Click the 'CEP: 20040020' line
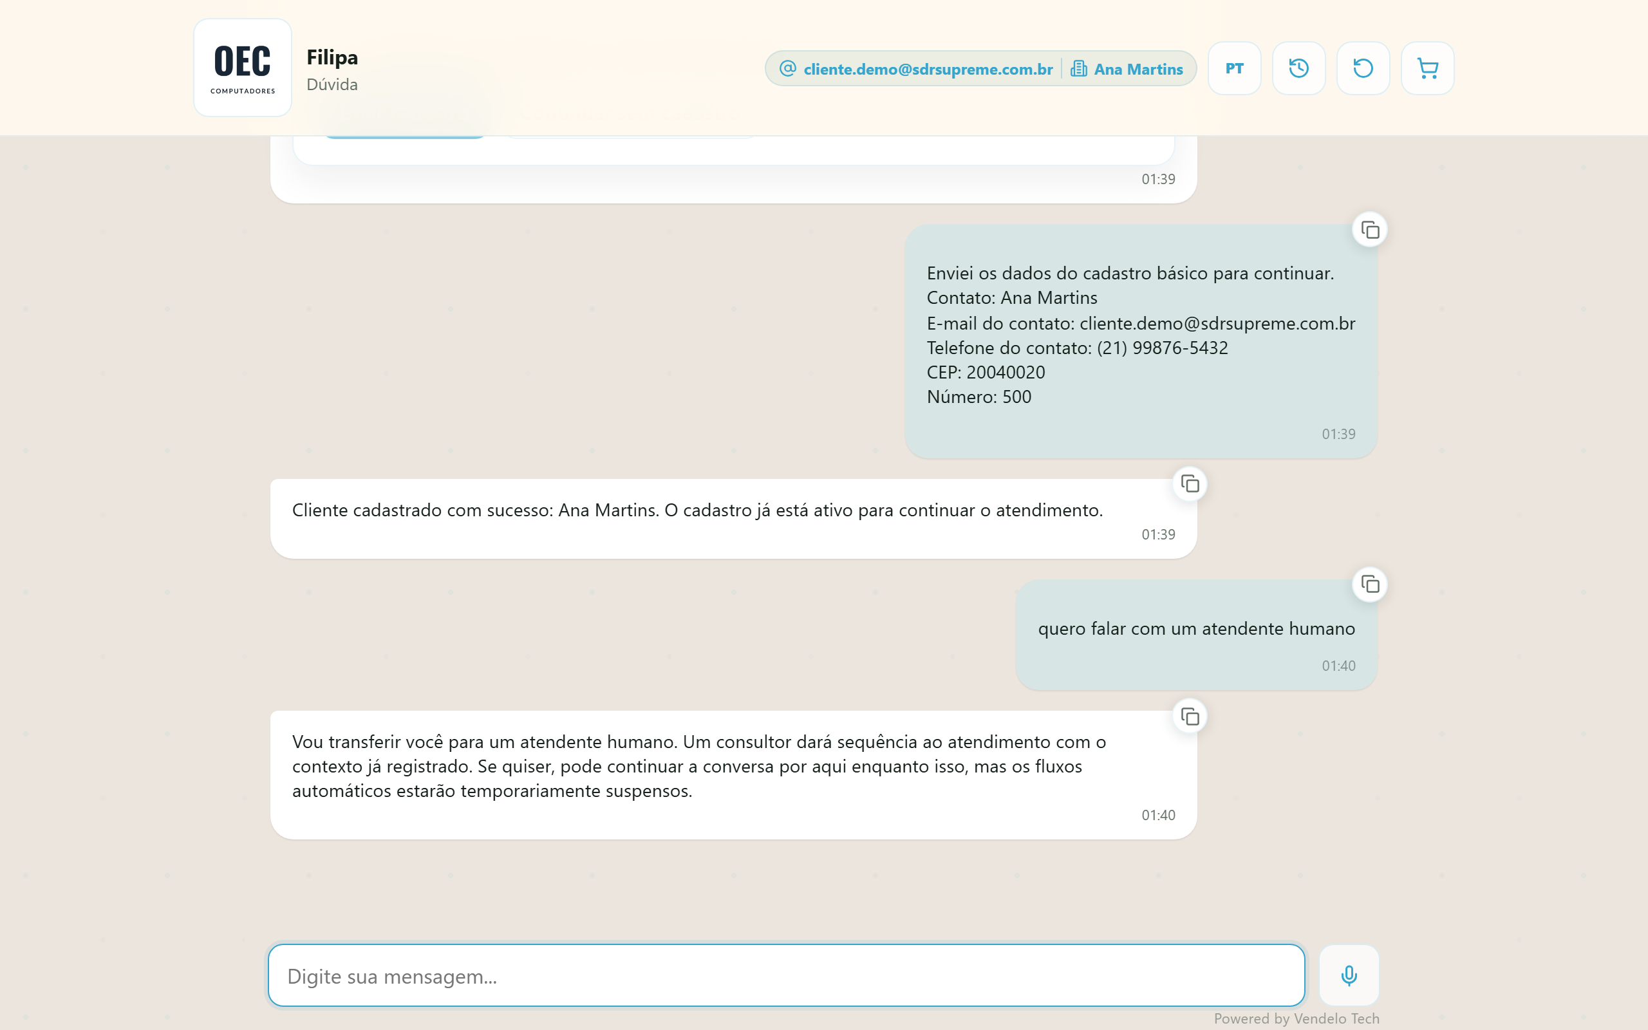 tap(986, 372)
